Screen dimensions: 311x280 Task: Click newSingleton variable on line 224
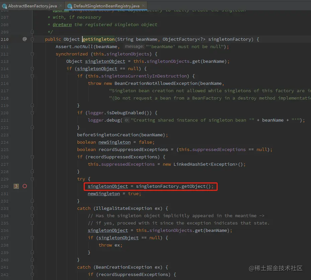tap(114, 142)
